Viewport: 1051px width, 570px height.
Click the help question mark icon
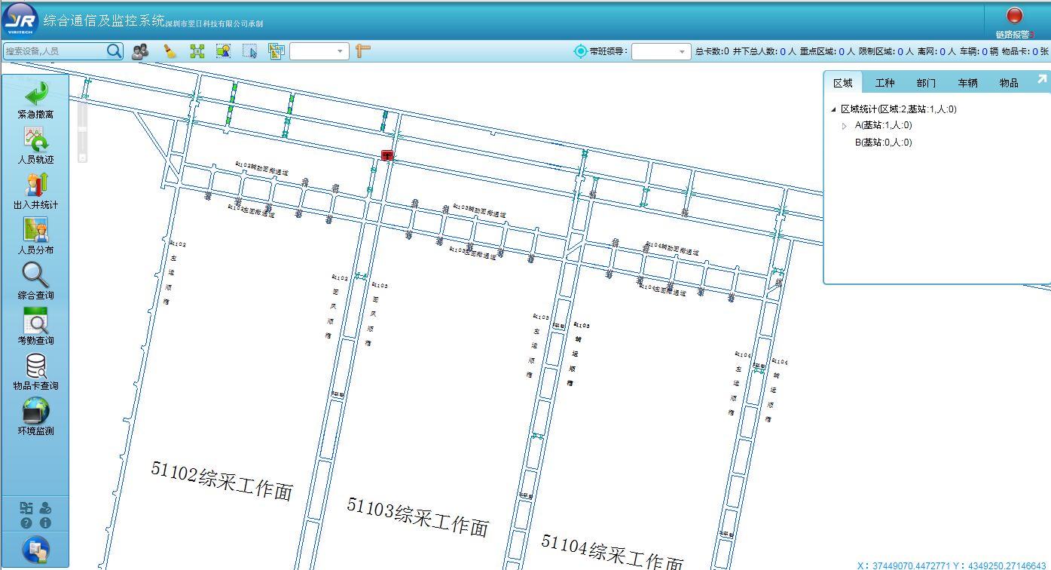tap(26, 522)
